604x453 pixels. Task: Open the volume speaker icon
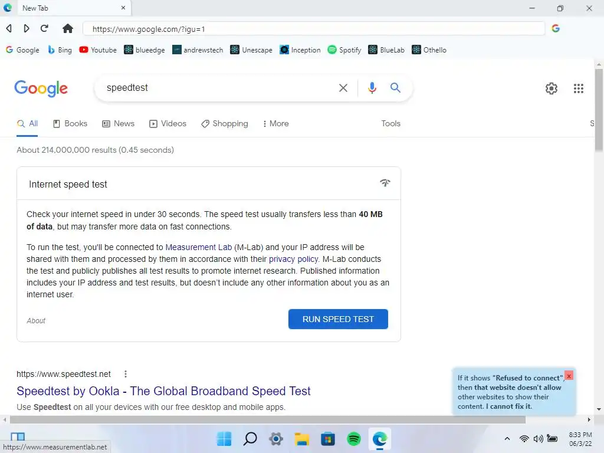538,439
